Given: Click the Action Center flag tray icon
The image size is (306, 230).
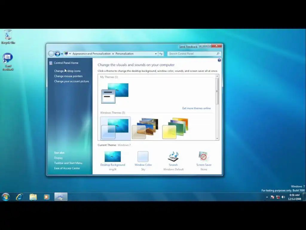Looking at the screenshot, I should click(273, 197).
